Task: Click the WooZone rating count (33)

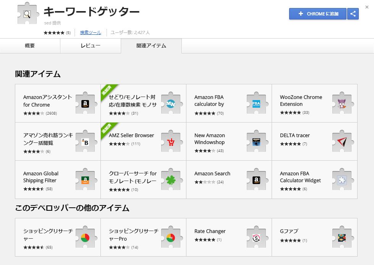Action: tap(306, 113)
